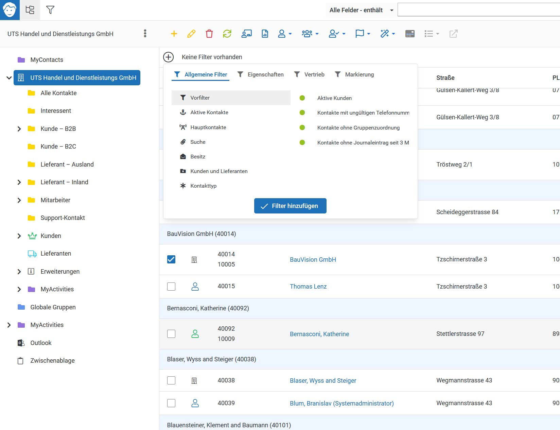This screenshot has height=430, width=560.
Task: Expand the Kunde – B2B folder
Action: (x=19, y=129)
